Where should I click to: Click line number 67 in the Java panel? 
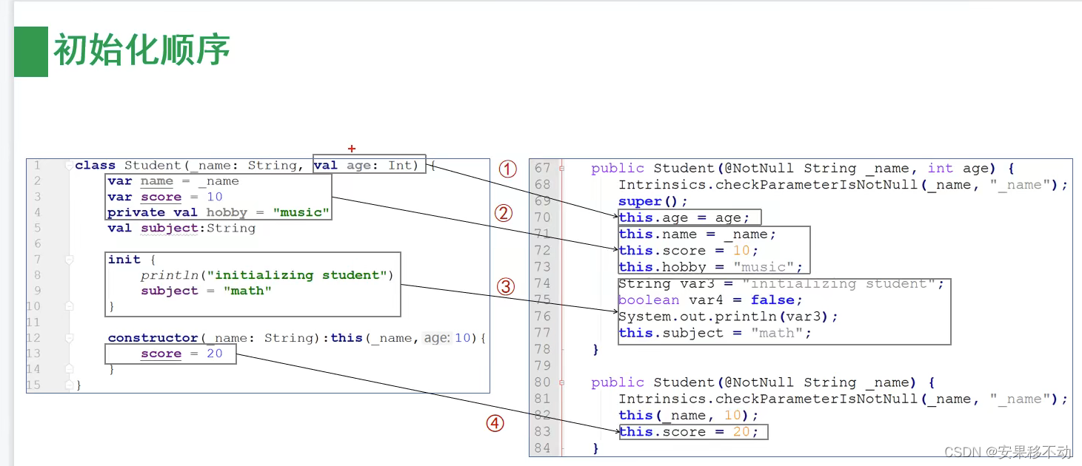541,168
